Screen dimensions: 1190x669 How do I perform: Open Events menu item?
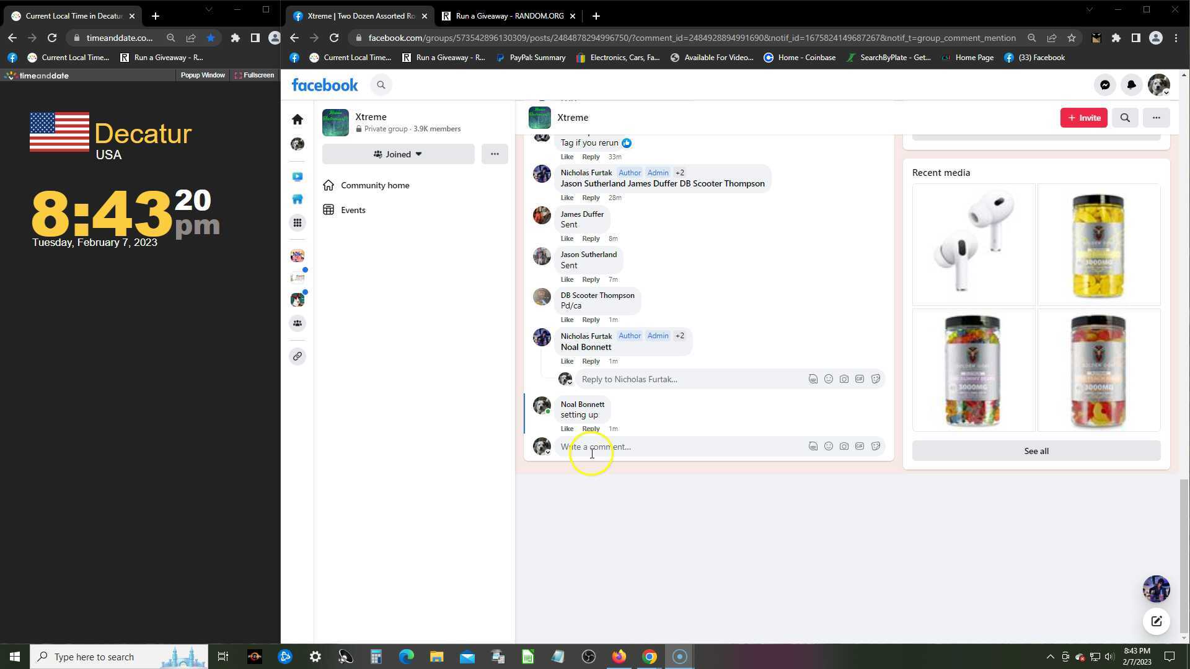pyautogui.click(x=353, y=210)
